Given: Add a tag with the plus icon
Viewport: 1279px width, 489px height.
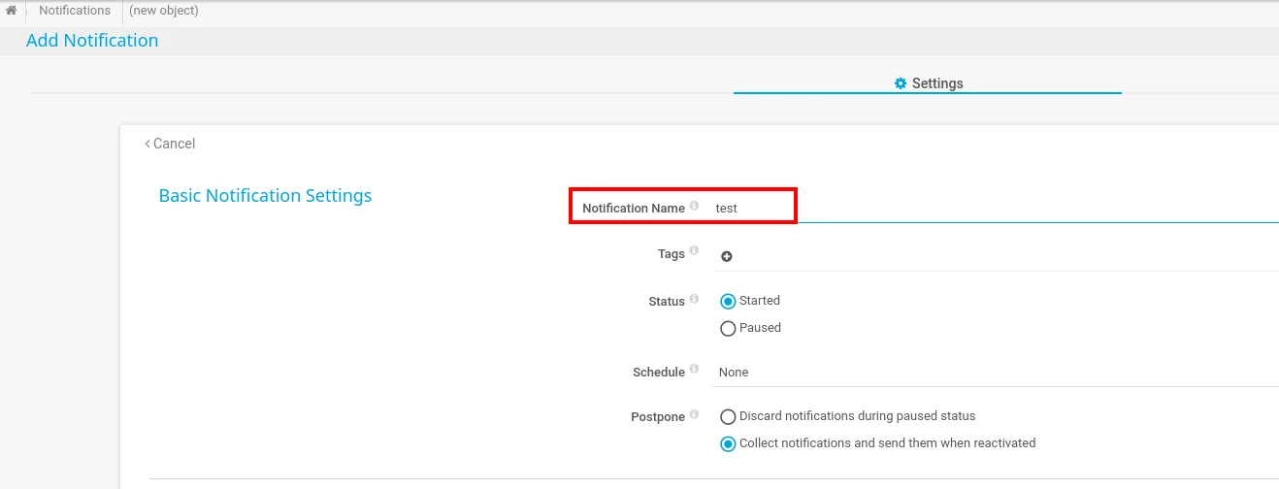Looking at the screenshot, I should (x=727, y=256).
